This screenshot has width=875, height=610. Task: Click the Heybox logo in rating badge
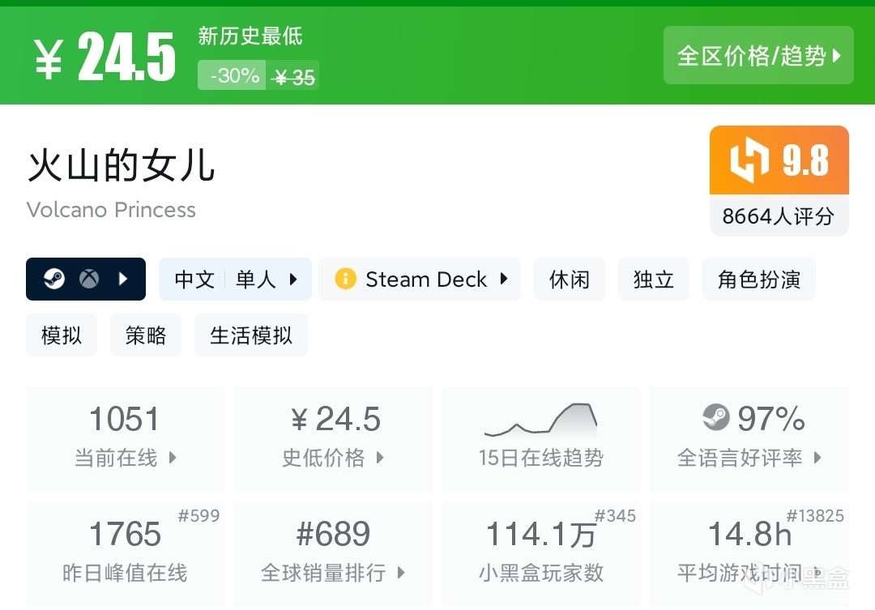(x=749, y=160)
